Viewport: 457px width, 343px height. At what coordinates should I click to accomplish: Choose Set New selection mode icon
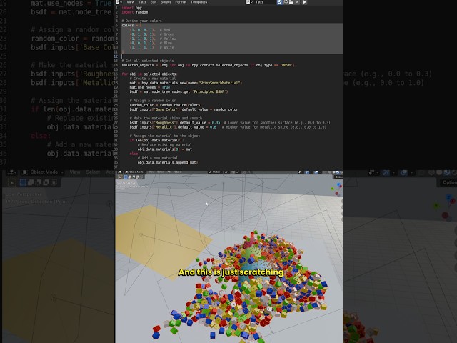pyautogui.click(x=126, y=177)
